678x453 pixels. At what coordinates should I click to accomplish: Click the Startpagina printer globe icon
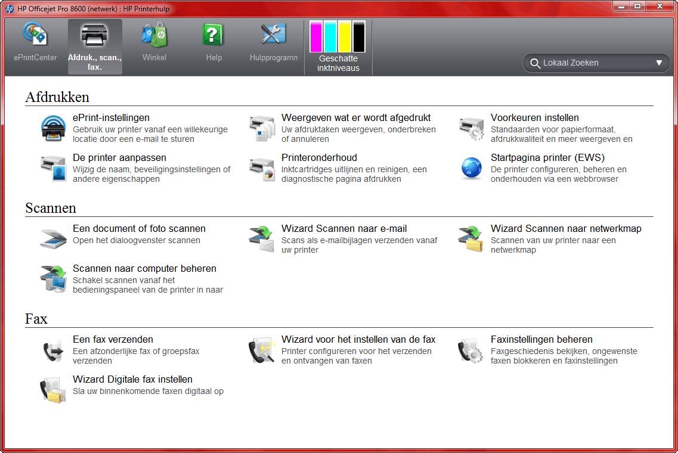point(471,167)
